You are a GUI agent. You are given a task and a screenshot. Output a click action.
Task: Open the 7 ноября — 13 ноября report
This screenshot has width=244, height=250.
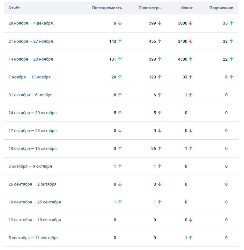tap(29, 77)
